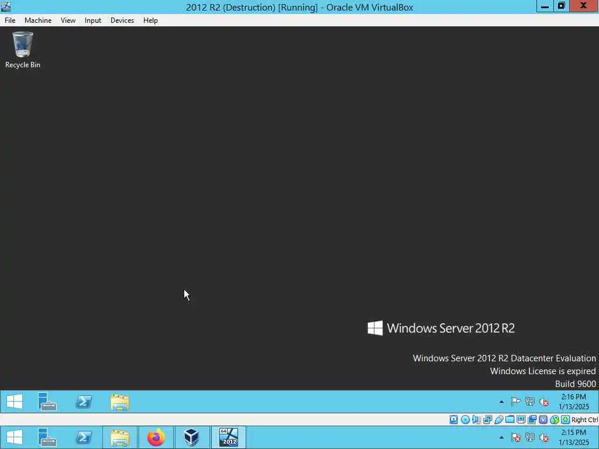Click the Action Center flag in 2:16 PM taskbar
The width and height of the screenshot is (599, 449).
point(516,402)
